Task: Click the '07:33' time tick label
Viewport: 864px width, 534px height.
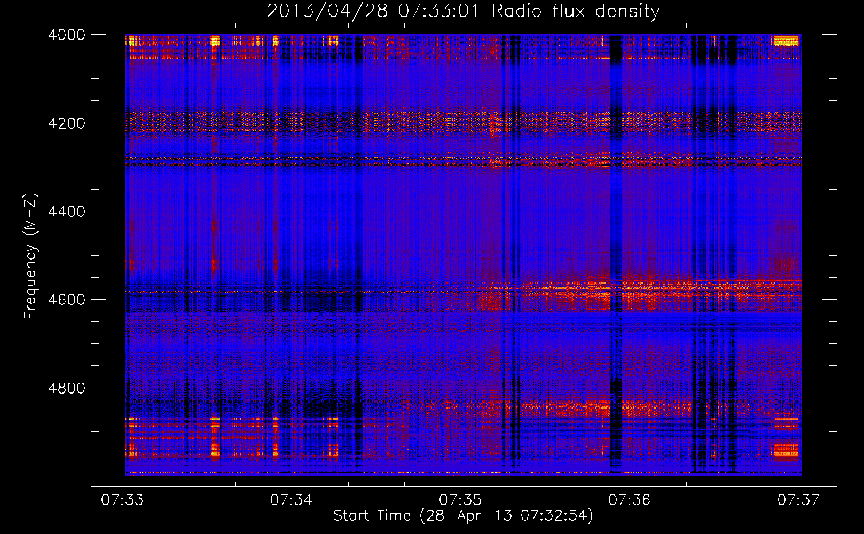Action: [x=122, y=500]
